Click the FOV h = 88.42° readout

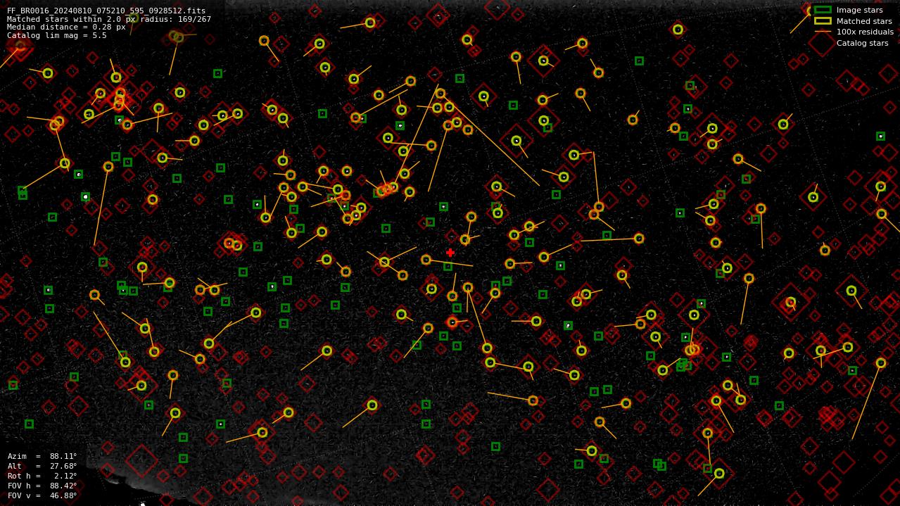pyautogui.click(x=42, y=486)
